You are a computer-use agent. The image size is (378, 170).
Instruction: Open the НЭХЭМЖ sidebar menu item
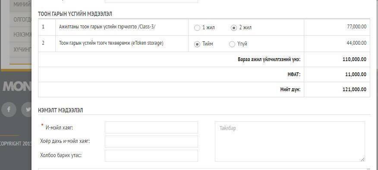click(x=21, y=34)
